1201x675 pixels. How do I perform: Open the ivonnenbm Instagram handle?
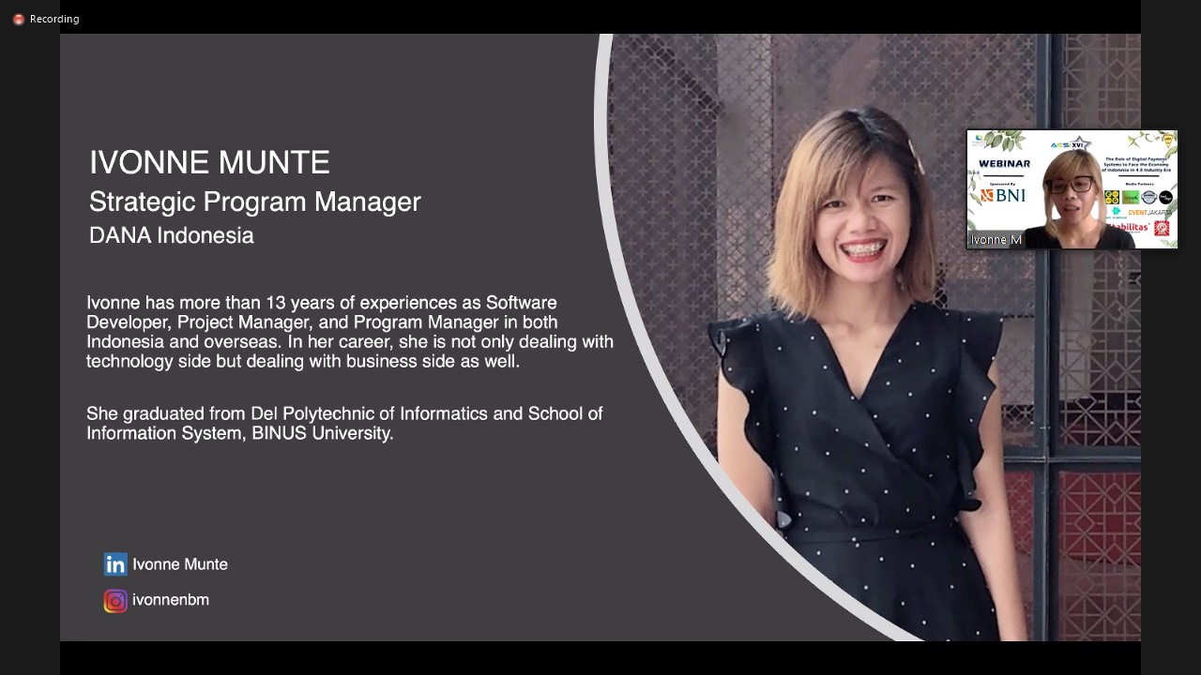(171, 600)
